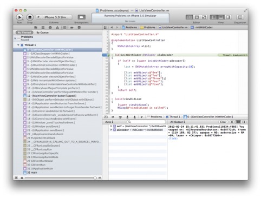This screenshot has height=198, width=261.
Task: Select the Assistant editor icon
Action: point(197,17)
